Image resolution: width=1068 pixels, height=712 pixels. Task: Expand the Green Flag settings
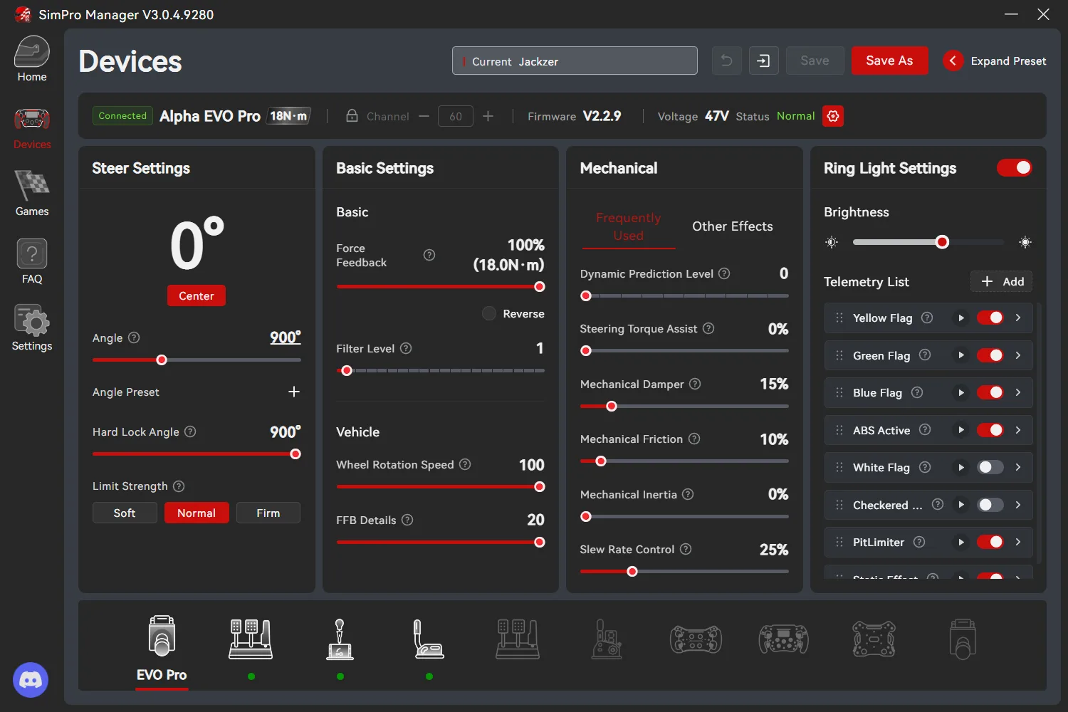[x=1018, y=355]
